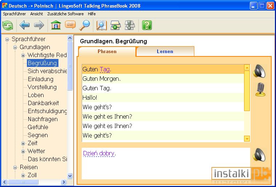Click the app icon in title bar
The width and height of the screenshot is (276, 187).
pos(5,6)
